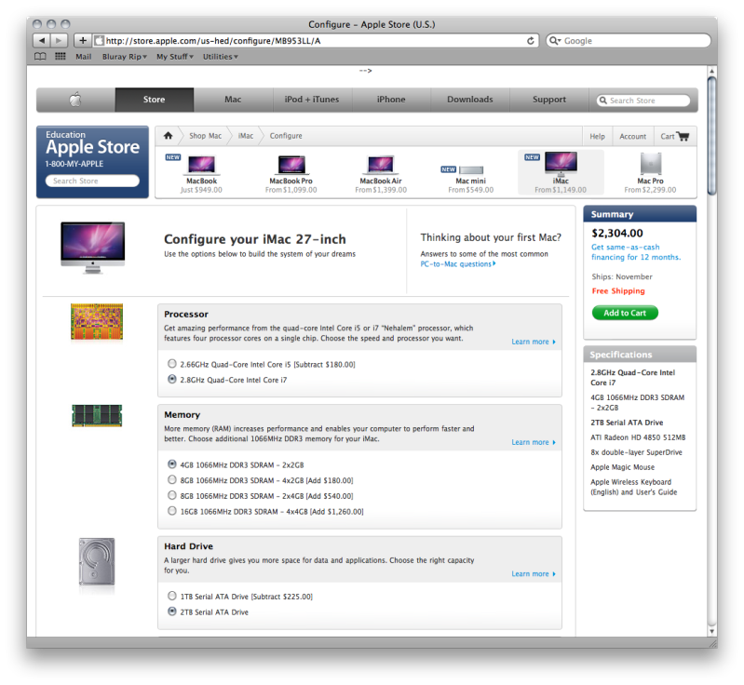The image size is (744, 685).
Task: Click the scrollbar down arrow
Action: 711,631
